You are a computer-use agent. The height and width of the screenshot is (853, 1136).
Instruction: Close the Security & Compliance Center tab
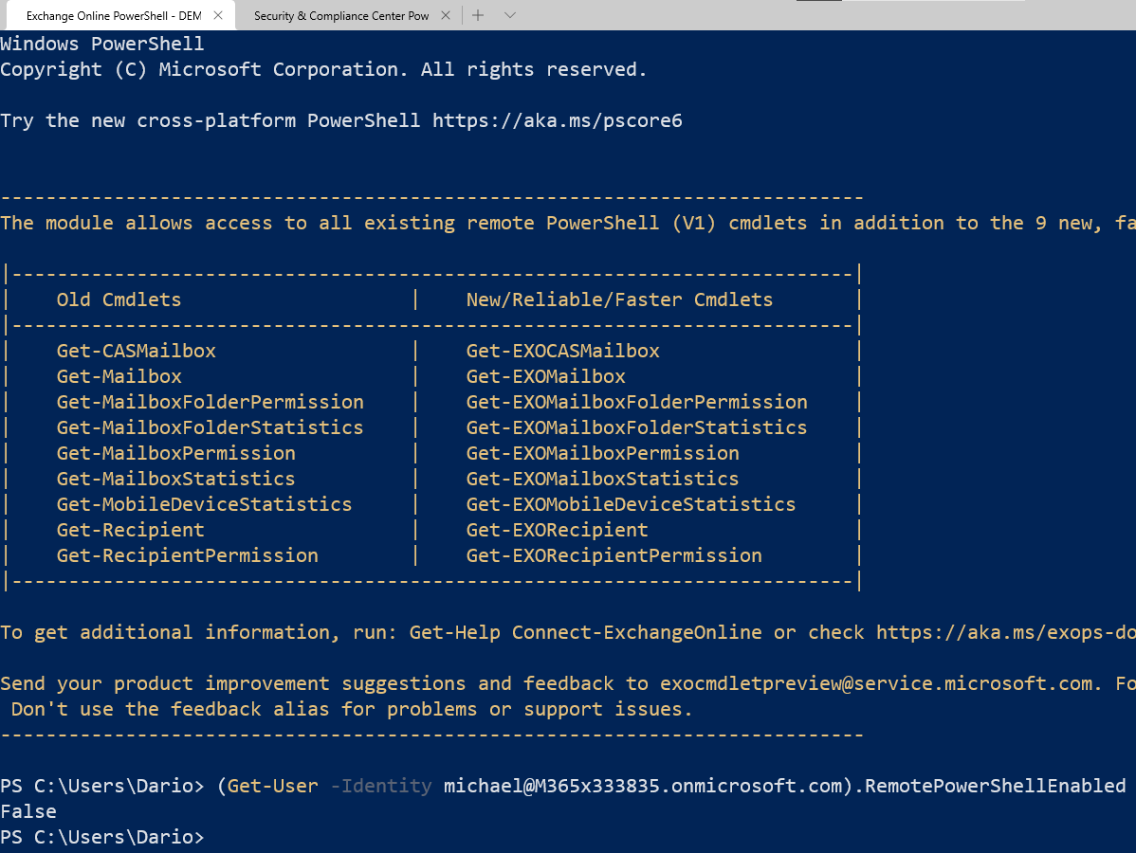coord(446,15)
